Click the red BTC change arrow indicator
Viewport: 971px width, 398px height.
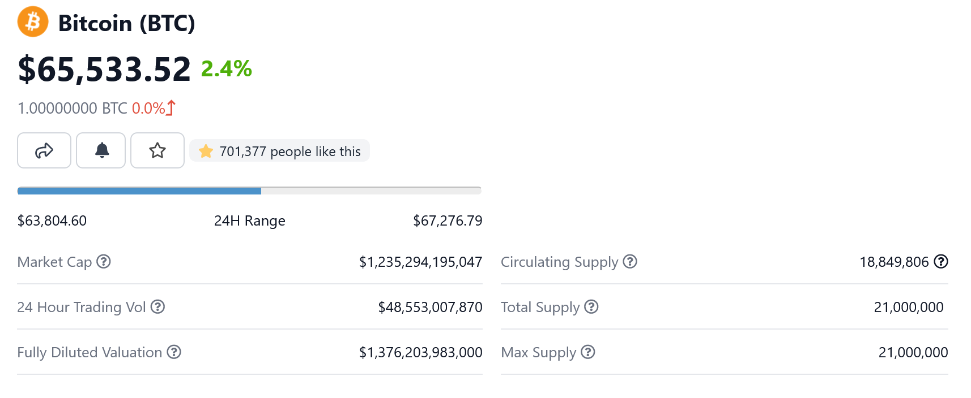pyautogui.click(x=171, y=107)
